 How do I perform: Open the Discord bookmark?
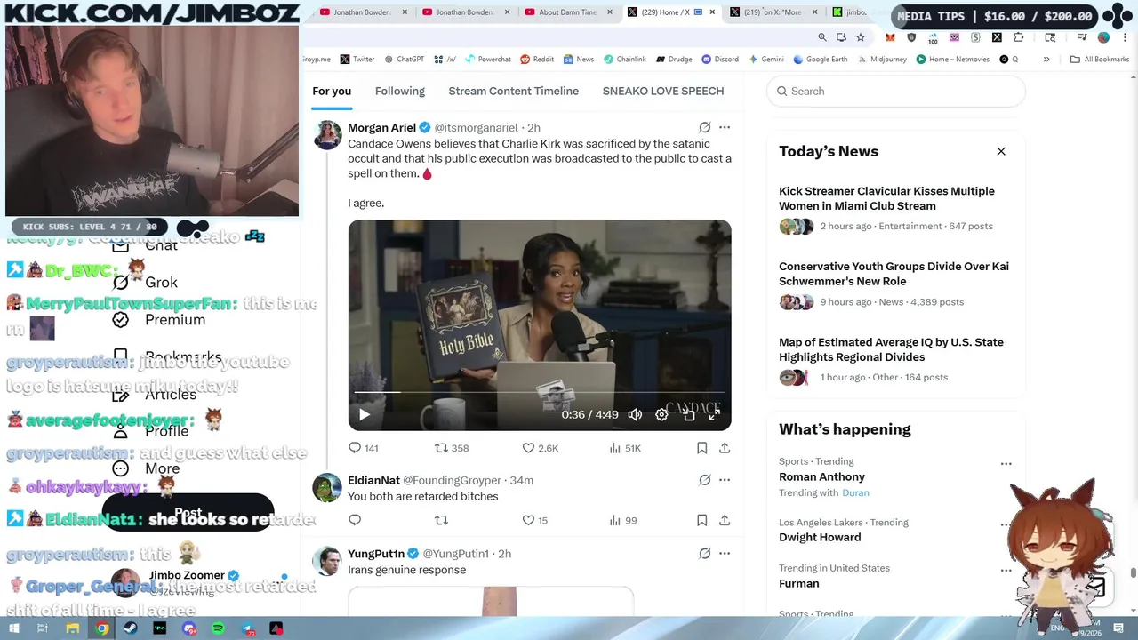click(x=719, y=60)
